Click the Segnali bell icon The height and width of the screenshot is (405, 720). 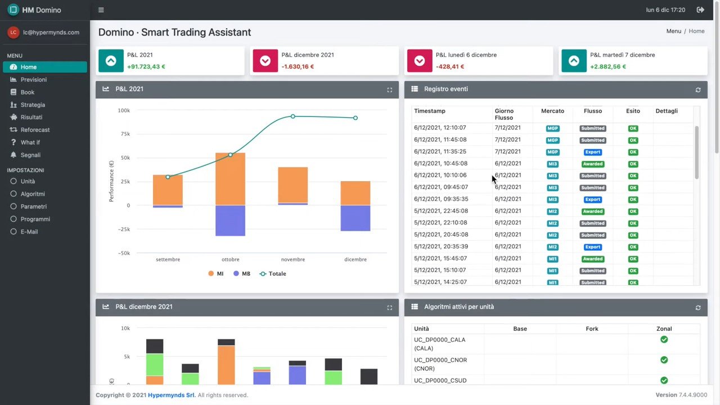(12, 155)
